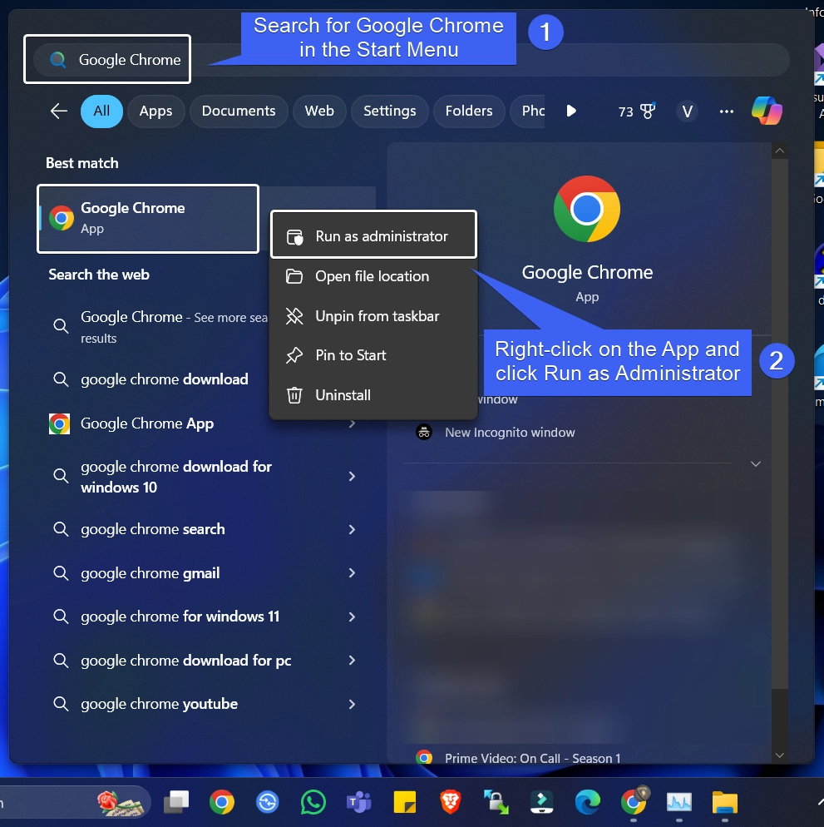Select the All filter tab
This screenshot has height=827, width=824.
[101, 111]
